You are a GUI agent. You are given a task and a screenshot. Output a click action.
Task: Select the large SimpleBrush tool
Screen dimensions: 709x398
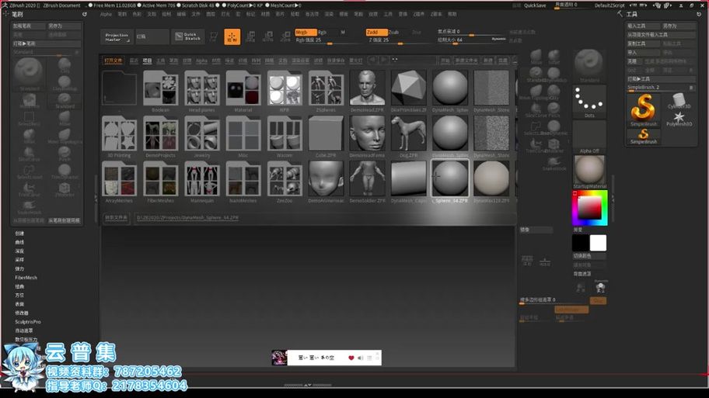coord(643,109)
